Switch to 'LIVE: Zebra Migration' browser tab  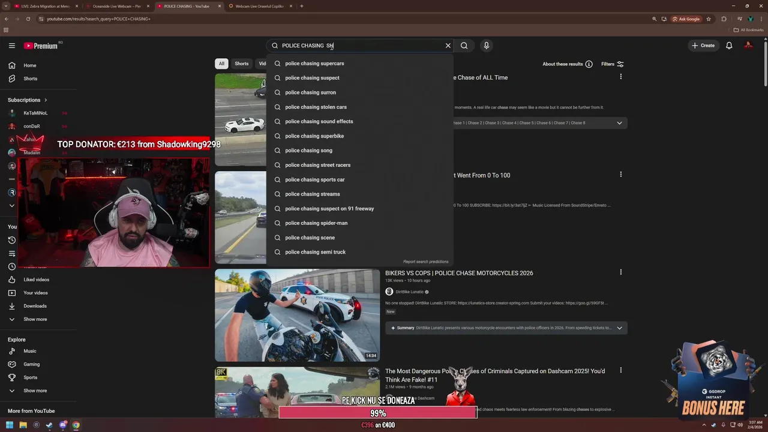click(x=45, y=6)
